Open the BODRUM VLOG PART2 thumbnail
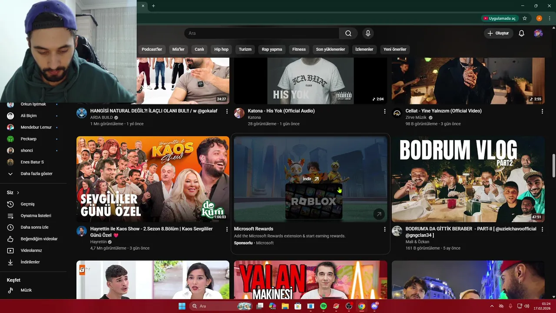Image resolution: width=556 pixels, height=313 pixels. (468, 179)
